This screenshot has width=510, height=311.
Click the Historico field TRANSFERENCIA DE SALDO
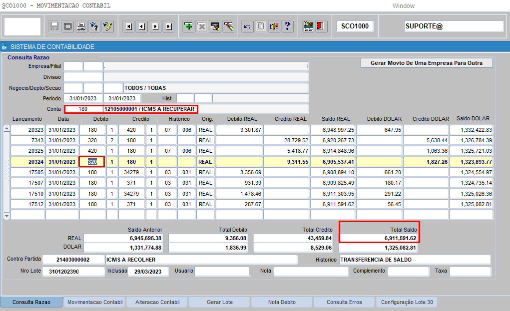pyautogui.click(x=415, y=260)
